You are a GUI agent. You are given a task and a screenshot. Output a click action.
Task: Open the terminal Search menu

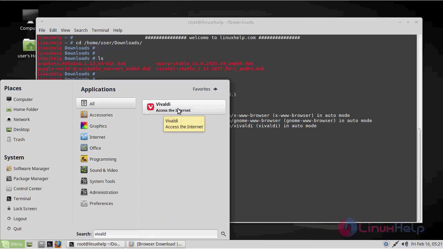pyautogui.click(x=81, y=30)
